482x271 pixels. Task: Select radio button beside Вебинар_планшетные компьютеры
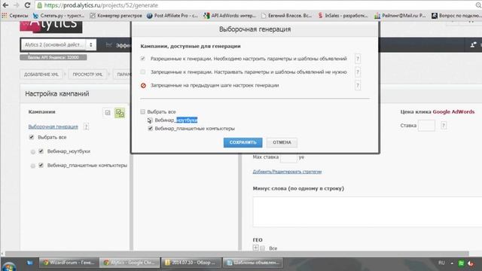pos(33,166)
